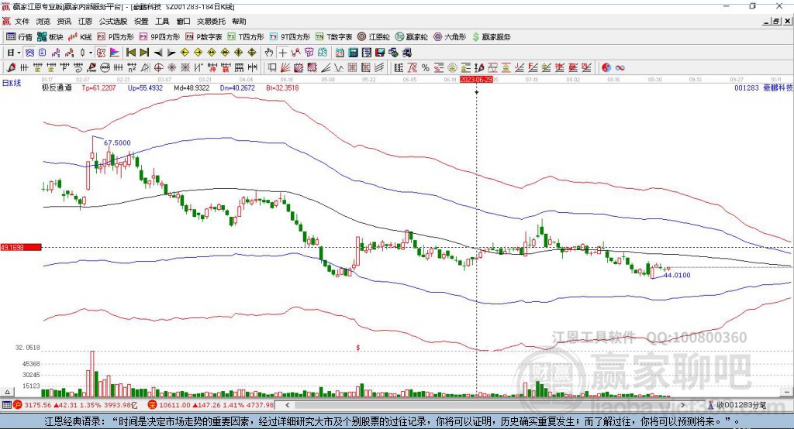Click the 日K线 chart label
This screenshot has width=794, height=429.
(x=12, y=83)
